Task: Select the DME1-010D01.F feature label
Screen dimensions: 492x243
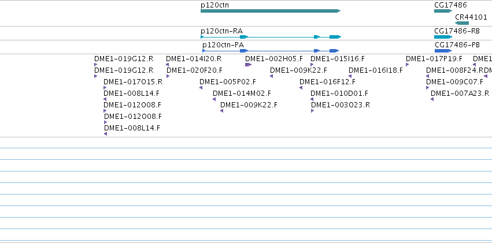Action: pos(339,93)
